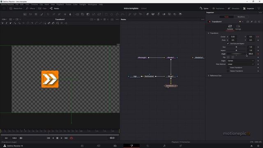
Task: Enable the Flatten Transform checkbox
Action: click(x=228, y=71)
